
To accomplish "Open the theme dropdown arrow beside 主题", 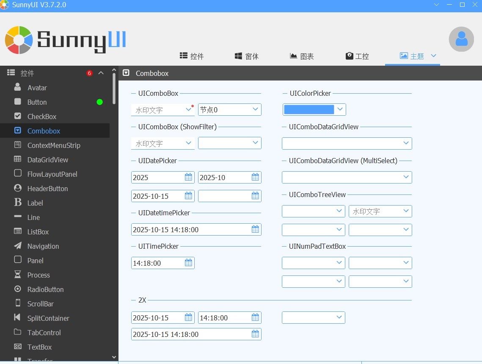I will click(433, 56).
